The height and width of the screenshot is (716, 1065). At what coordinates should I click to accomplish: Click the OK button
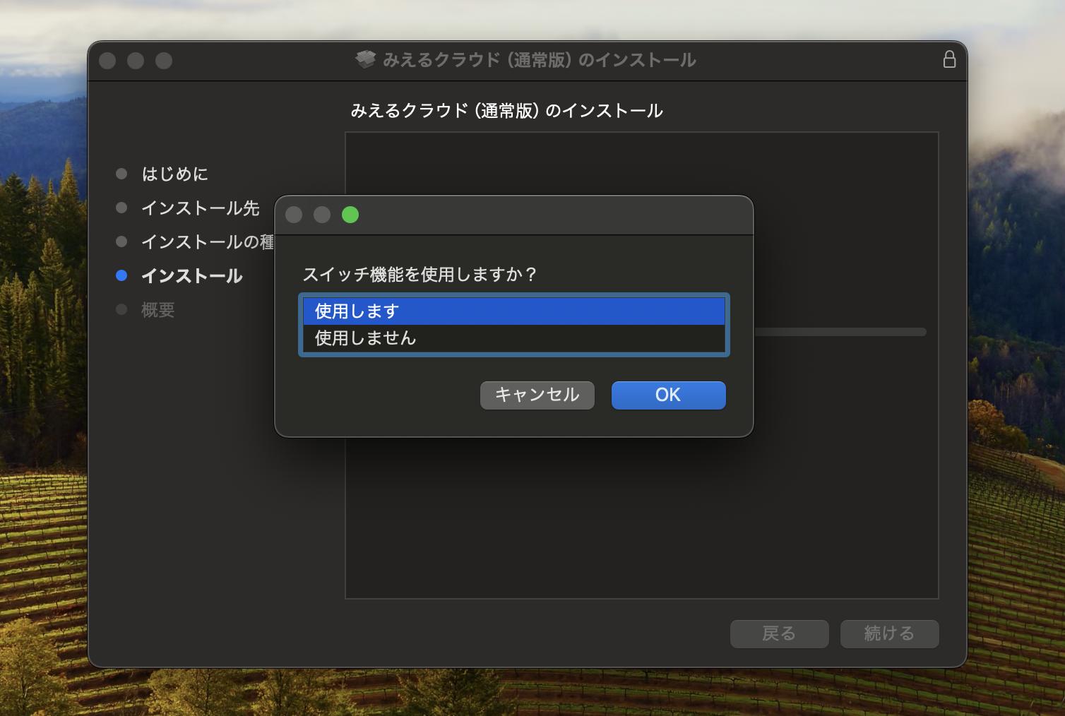[x=668, y=395]
